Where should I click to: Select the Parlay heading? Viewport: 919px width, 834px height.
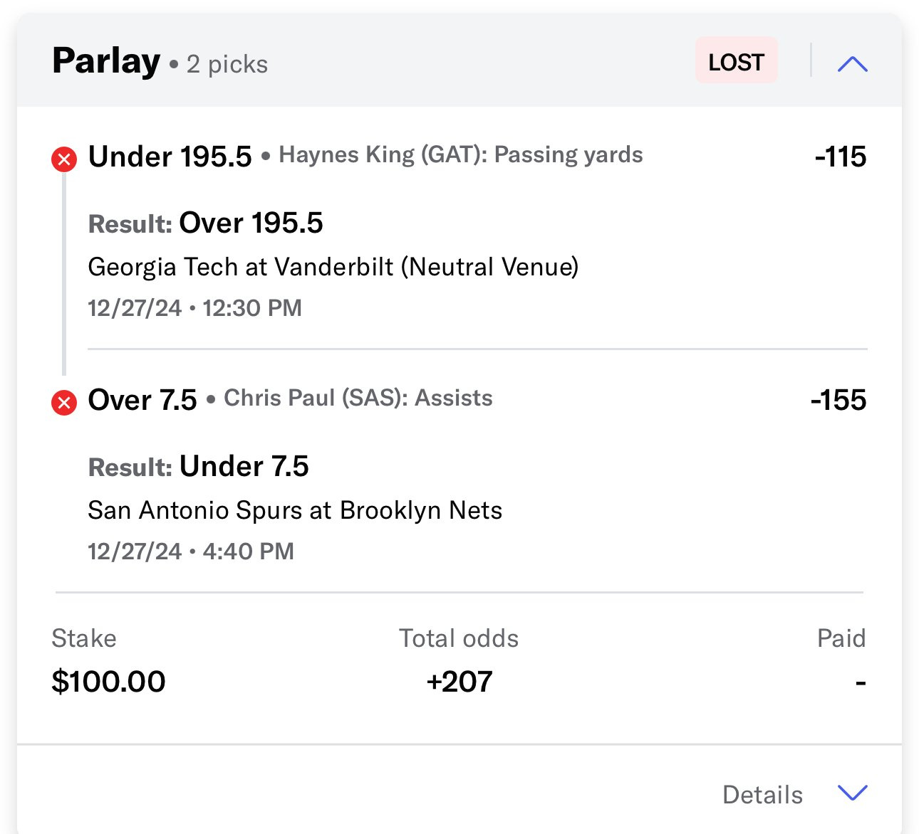[106, 61]
